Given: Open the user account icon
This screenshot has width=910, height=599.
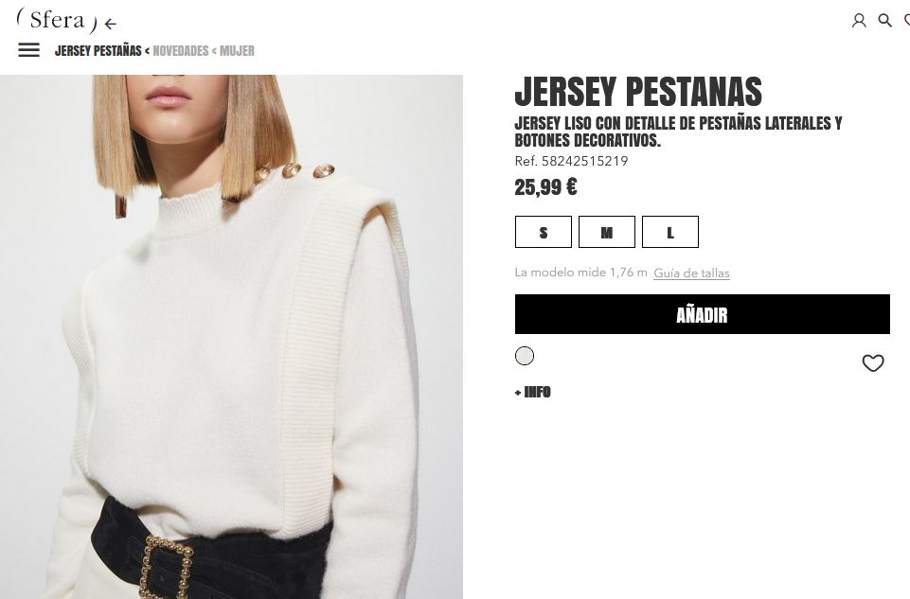Looking at the screenshot, I should click(x=859, y=20).
